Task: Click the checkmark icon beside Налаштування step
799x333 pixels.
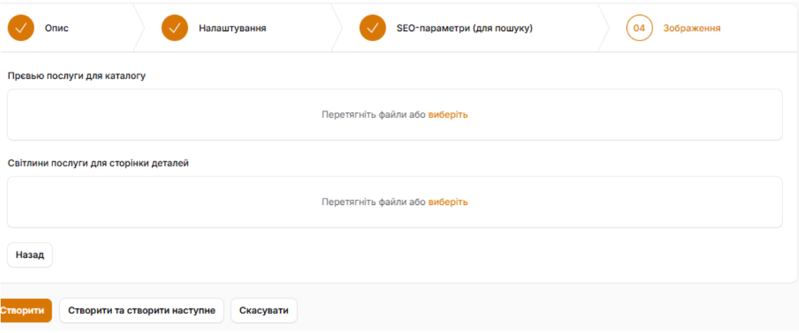Action: click(x=175, y=29)
